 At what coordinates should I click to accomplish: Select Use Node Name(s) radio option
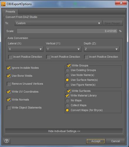coord(67,75)
